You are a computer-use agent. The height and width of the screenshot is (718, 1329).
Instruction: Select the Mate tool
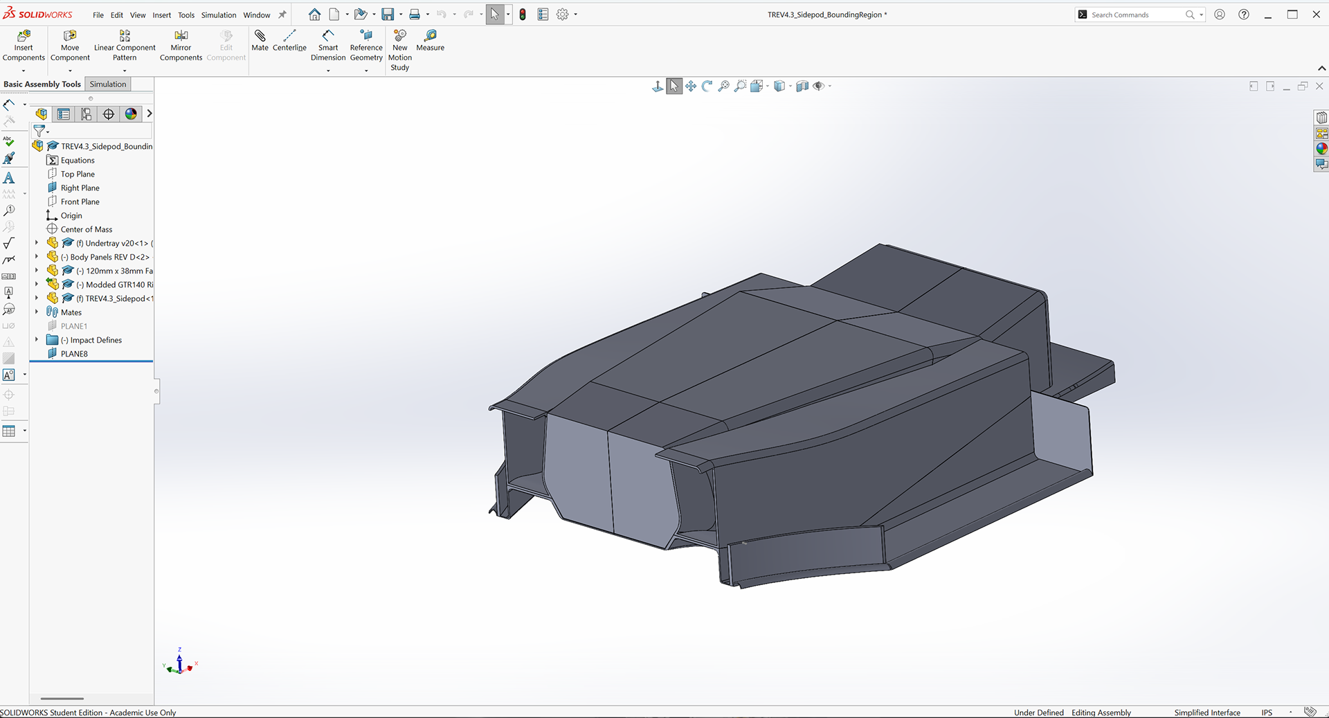(260, 38)
